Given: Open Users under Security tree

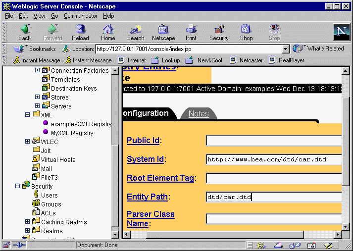Looking at the screenshot, I should tap(50, 195).
